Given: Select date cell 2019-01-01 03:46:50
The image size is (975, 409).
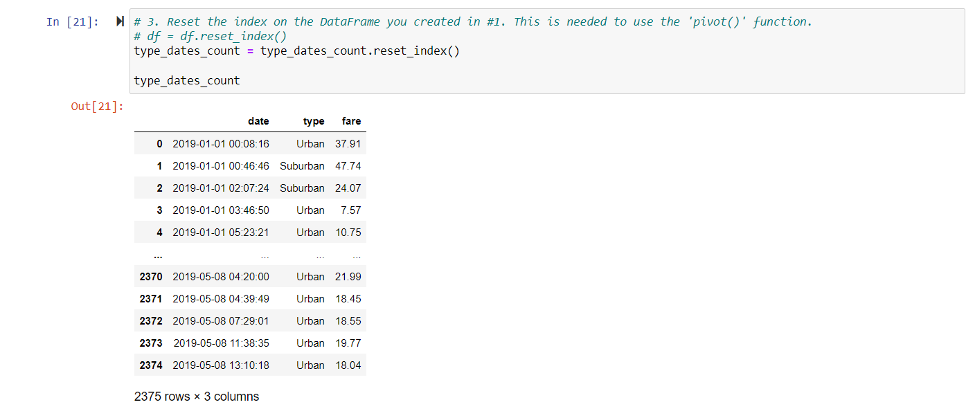Looking at the screenshot, I should (221, 210).
